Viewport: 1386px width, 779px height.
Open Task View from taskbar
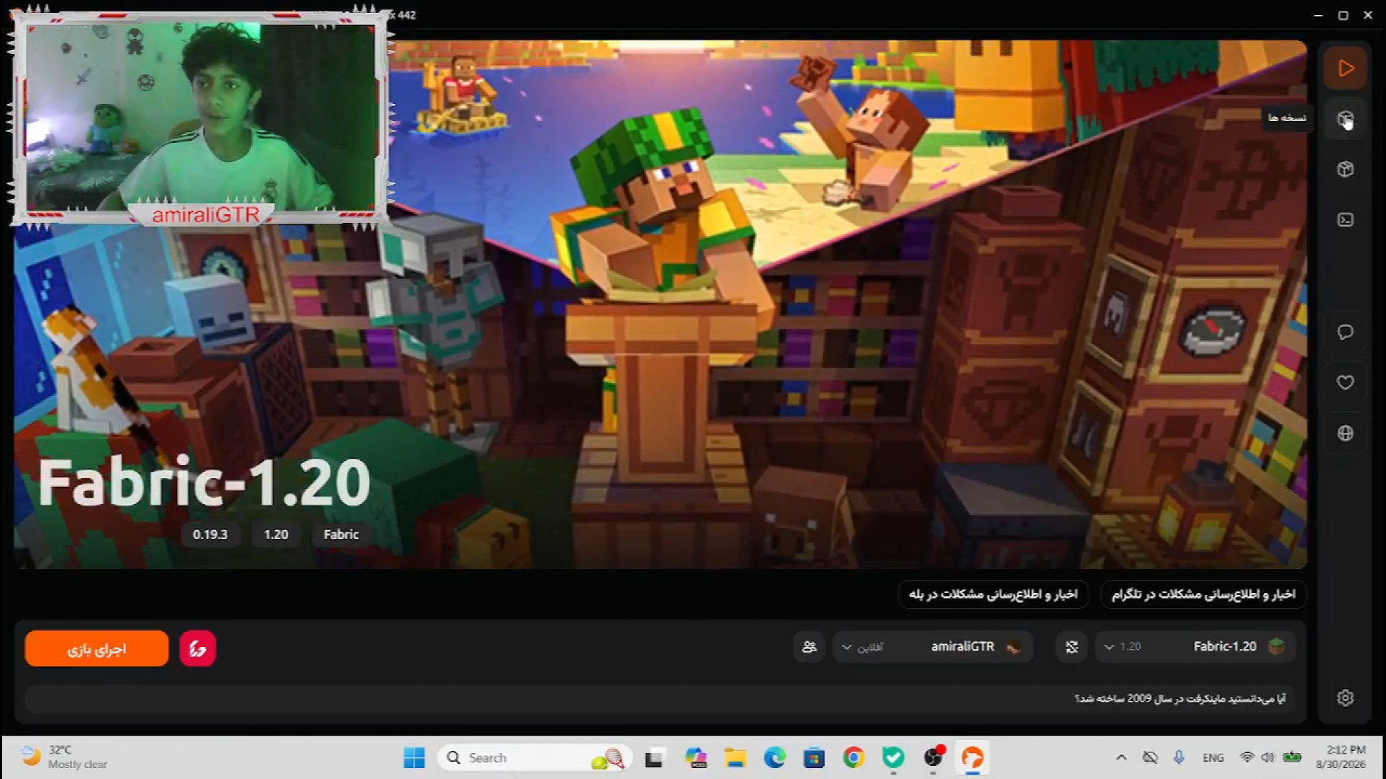[x=654, y=757]
